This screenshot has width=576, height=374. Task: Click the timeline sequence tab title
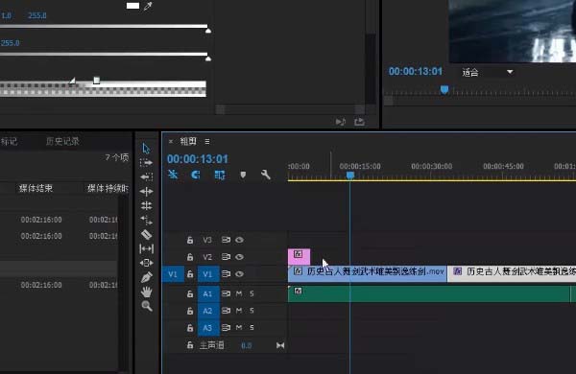[188, 141]
